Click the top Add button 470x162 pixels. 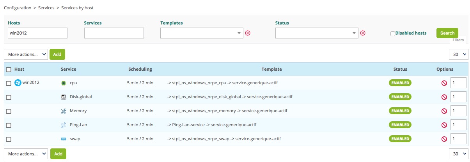(x=57, y=54)
